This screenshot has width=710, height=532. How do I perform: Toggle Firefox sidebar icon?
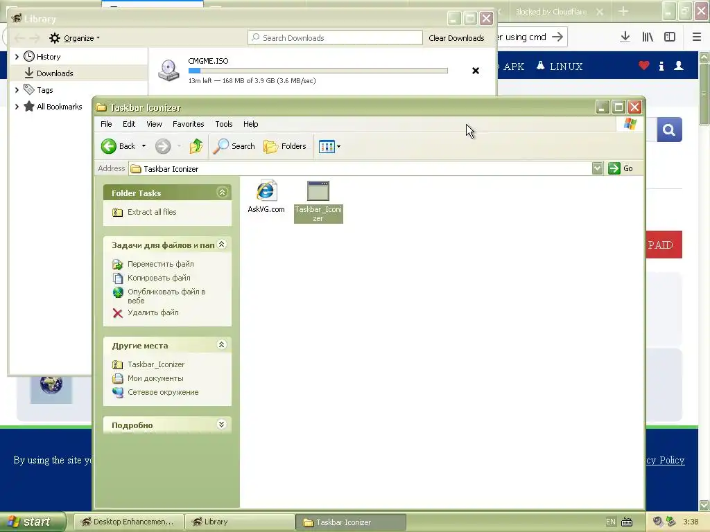pos(670,37)
